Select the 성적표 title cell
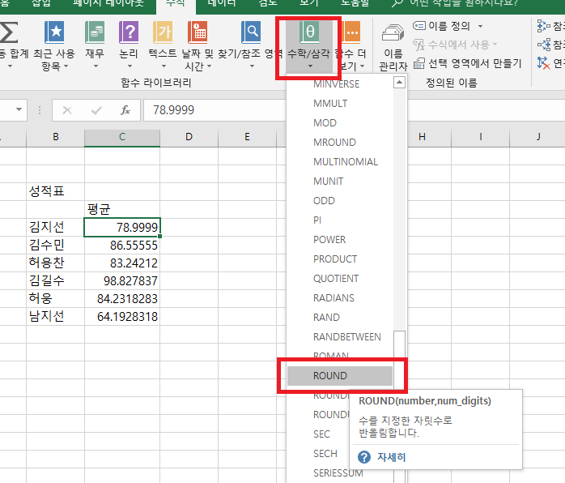565x483 pixels. 56,191
